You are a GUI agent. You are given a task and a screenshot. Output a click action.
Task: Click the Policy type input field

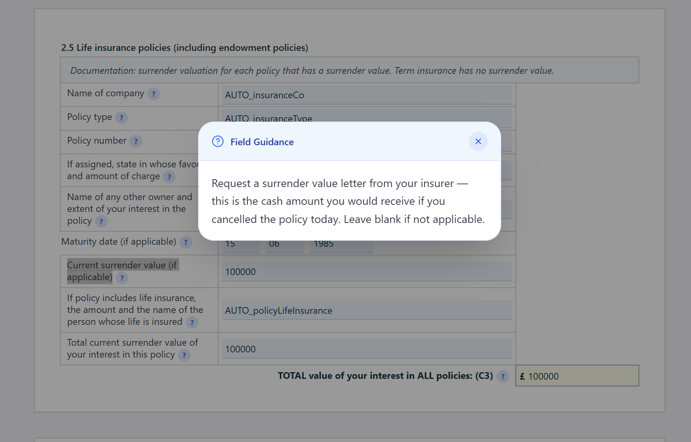pos(367,118)
